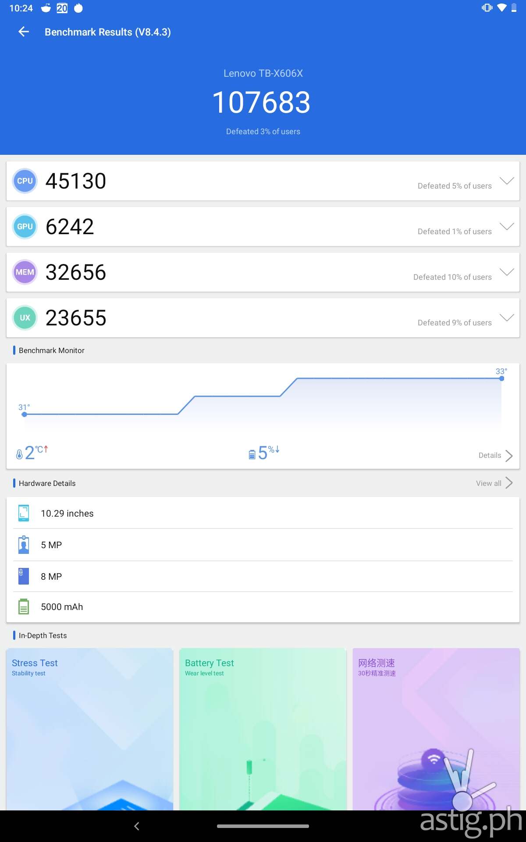Select the 10.29 inches row
The height and width of the screenshot is (842, 526).
pyautogui.click(x=263, y=513)
